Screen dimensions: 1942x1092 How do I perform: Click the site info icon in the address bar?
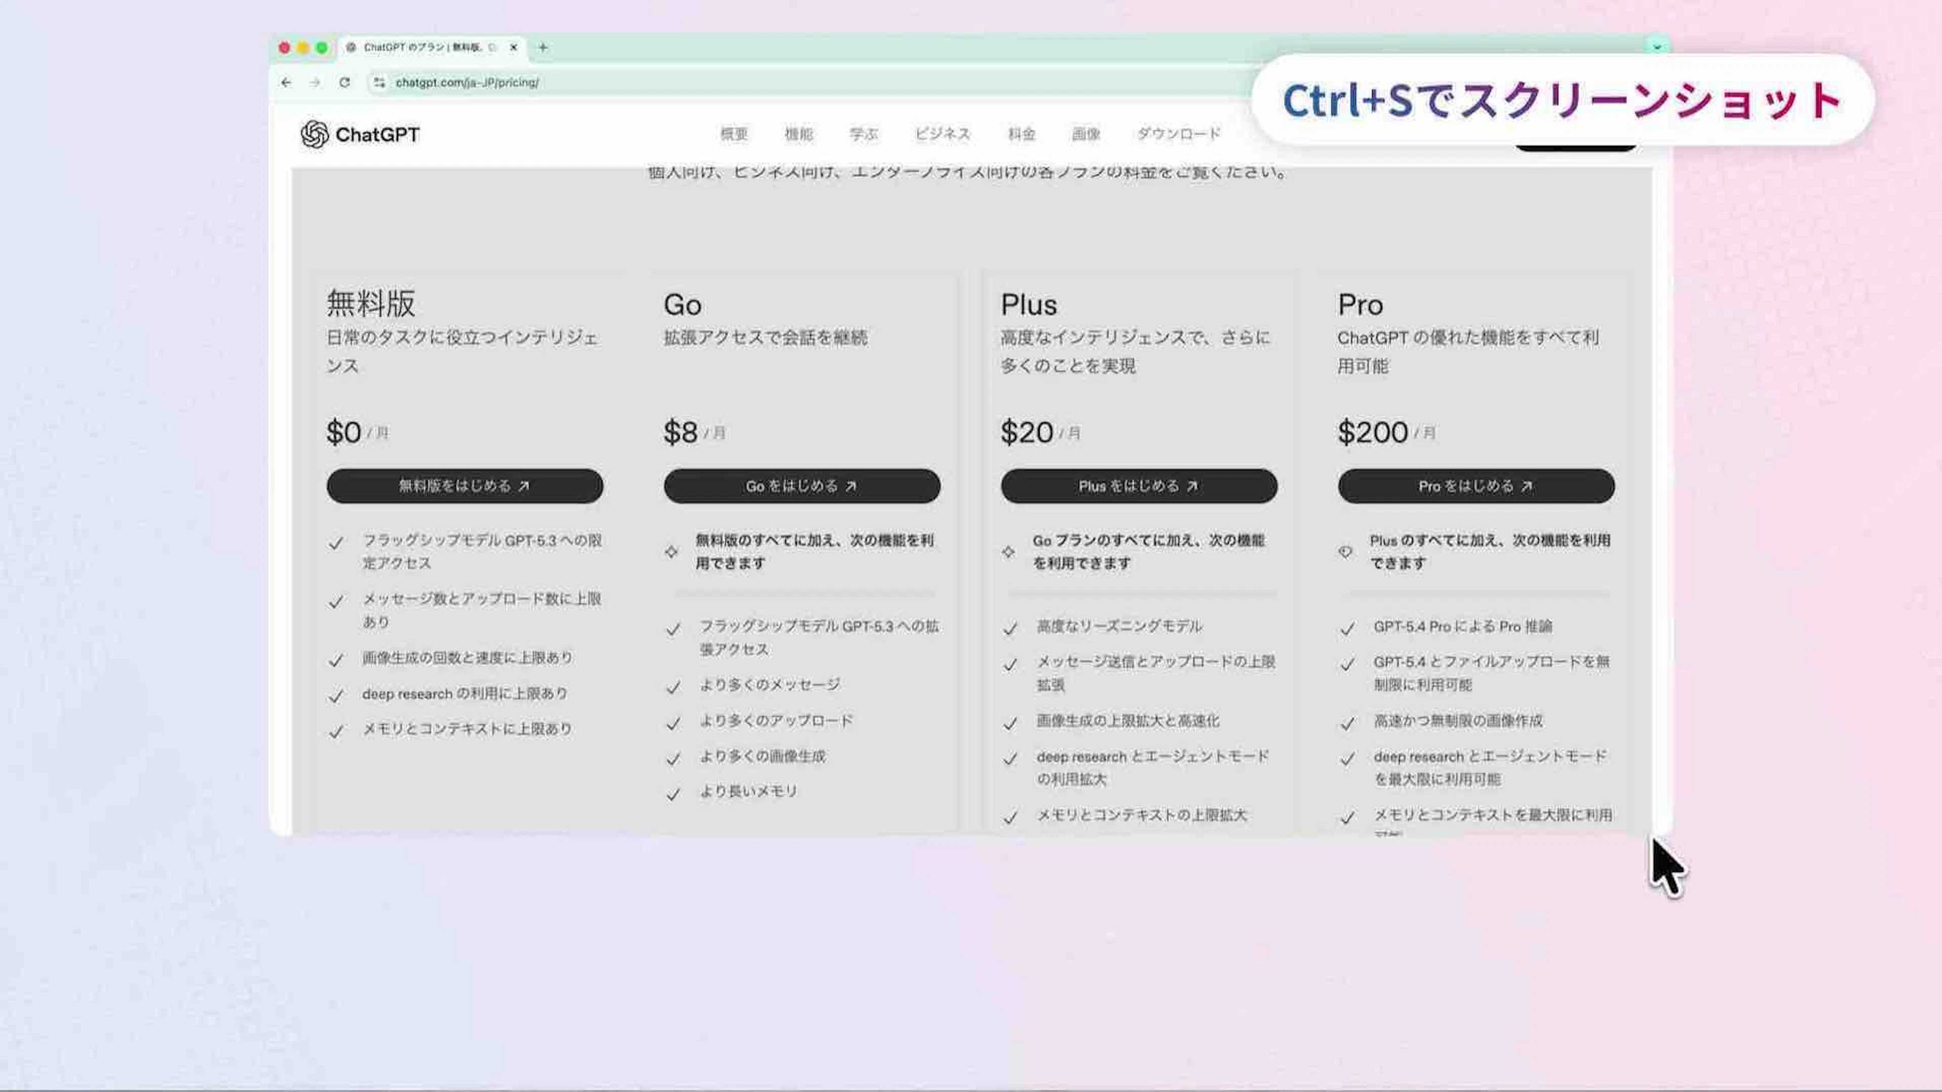click(379, 82)
